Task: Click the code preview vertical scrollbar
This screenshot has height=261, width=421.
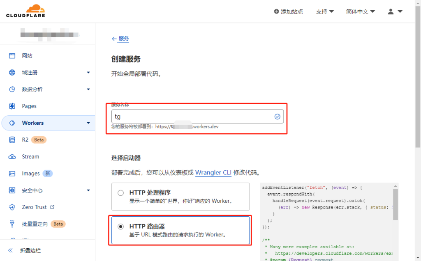Action: [396, 205]
